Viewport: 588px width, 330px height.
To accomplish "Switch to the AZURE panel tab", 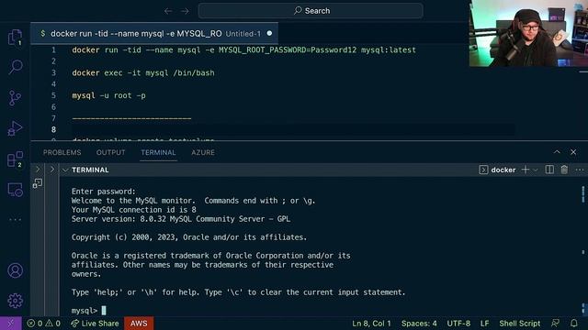I will 203,153.
